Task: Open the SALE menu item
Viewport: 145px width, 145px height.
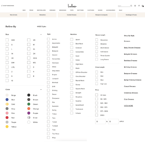Action: point(121,10)
